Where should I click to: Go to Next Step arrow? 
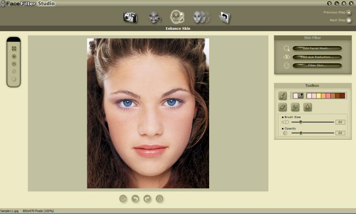[349, 20]
